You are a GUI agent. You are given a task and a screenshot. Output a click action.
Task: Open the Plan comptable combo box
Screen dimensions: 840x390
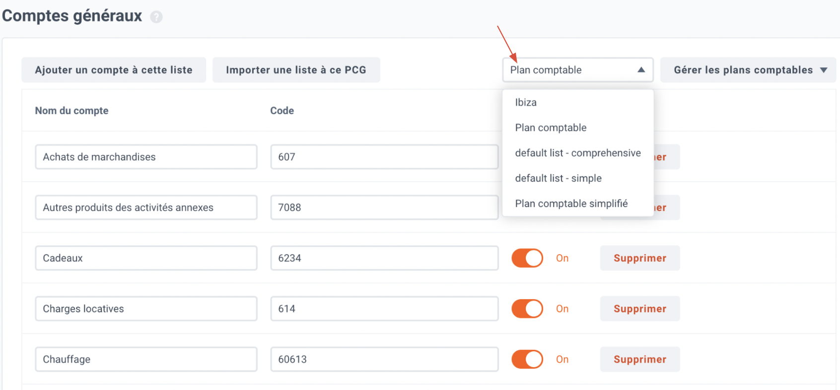point(578,70)
